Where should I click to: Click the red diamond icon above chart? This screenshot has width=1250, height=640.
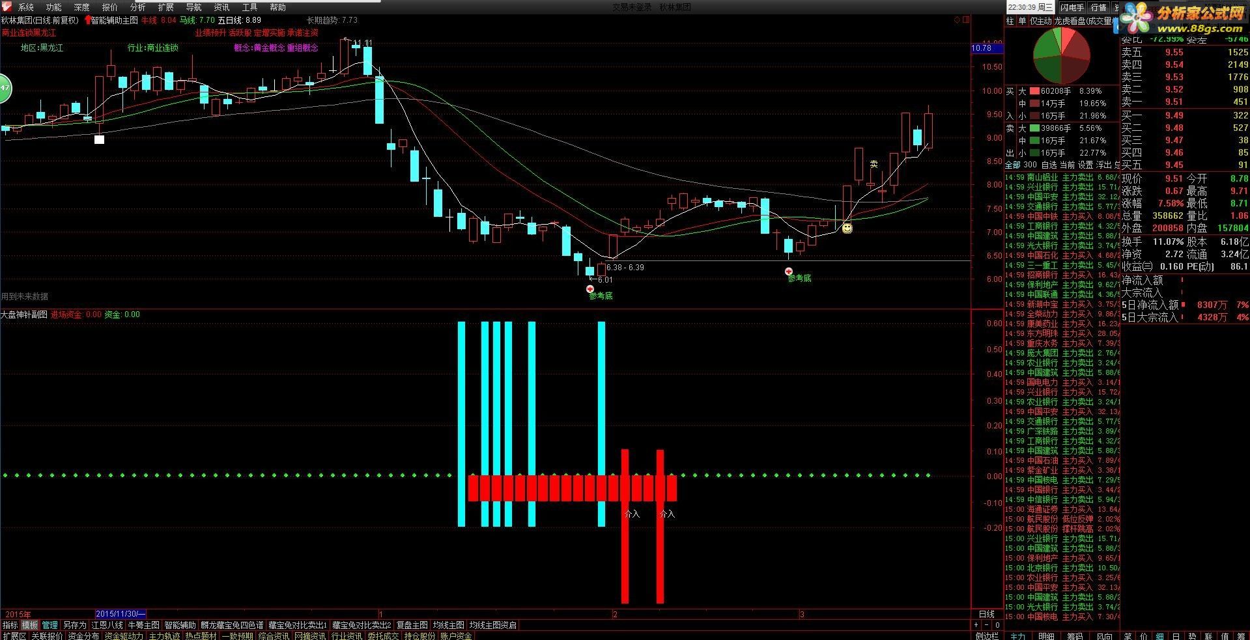[956, 20]
